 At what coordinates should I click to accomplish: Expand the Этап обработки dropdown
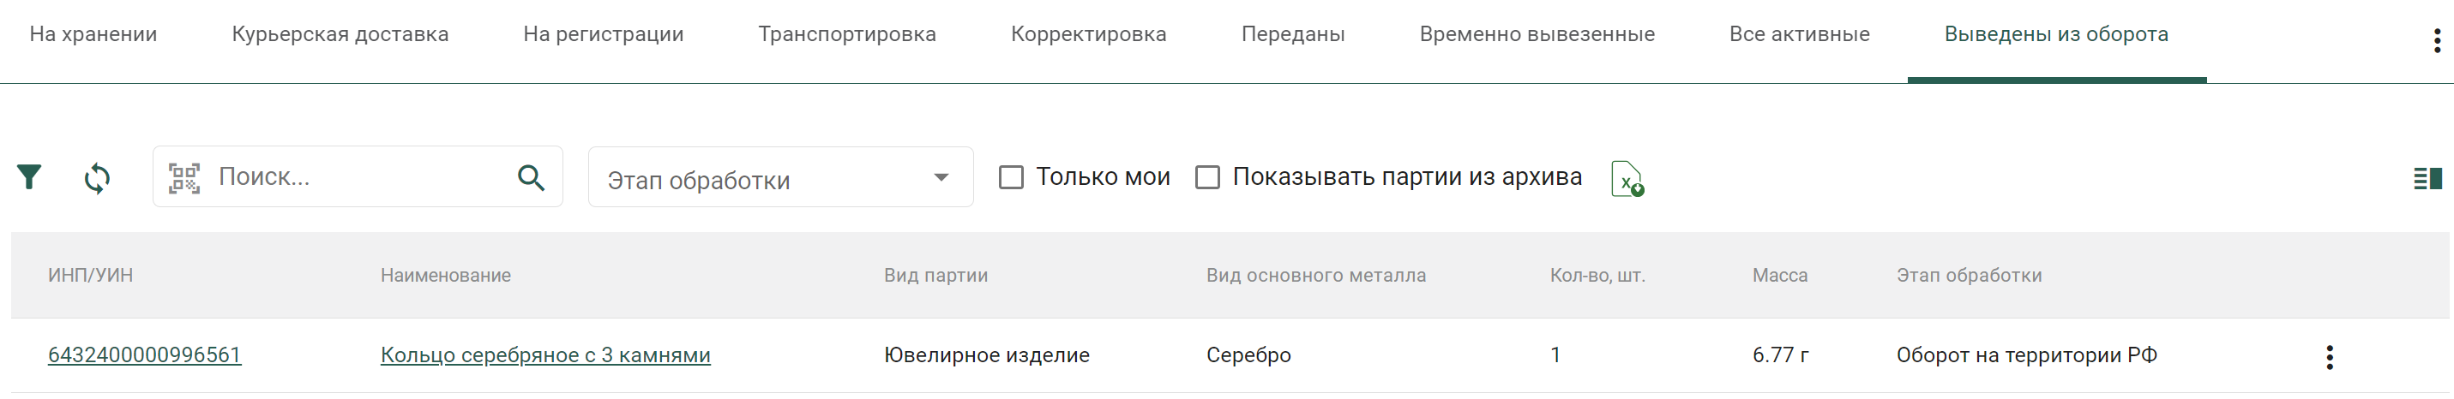point(780,177)
